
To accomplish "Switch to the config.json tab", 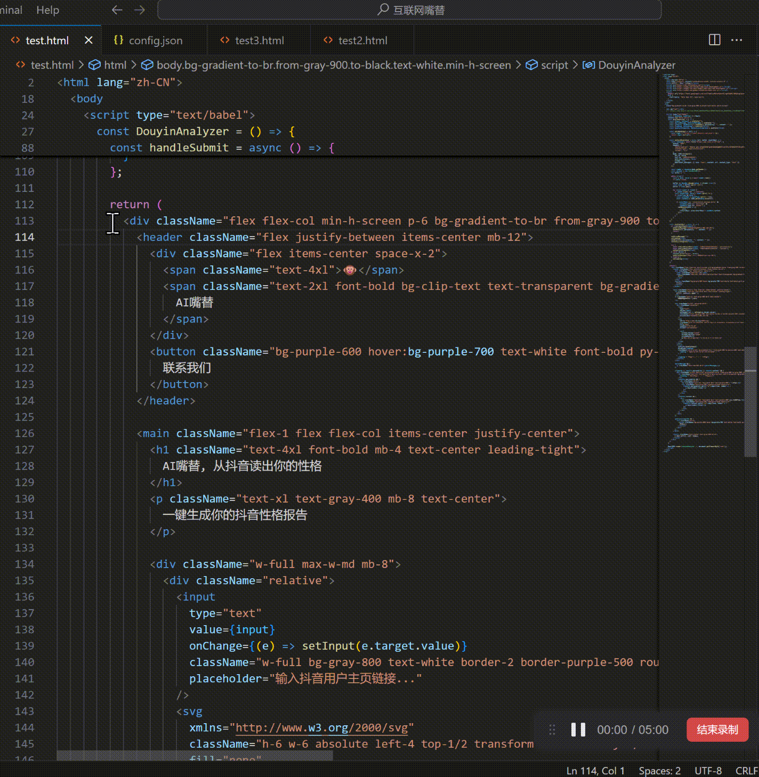I will pyautogui.click(x=156, y=41).
